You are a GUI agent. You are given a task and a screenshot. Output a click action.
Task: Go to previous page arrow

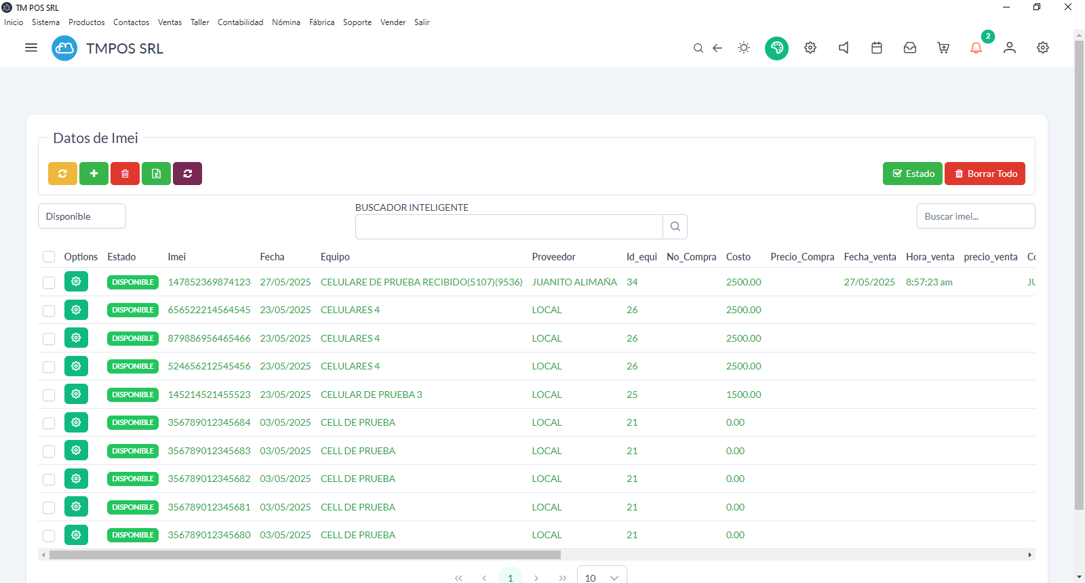(484, 578)
